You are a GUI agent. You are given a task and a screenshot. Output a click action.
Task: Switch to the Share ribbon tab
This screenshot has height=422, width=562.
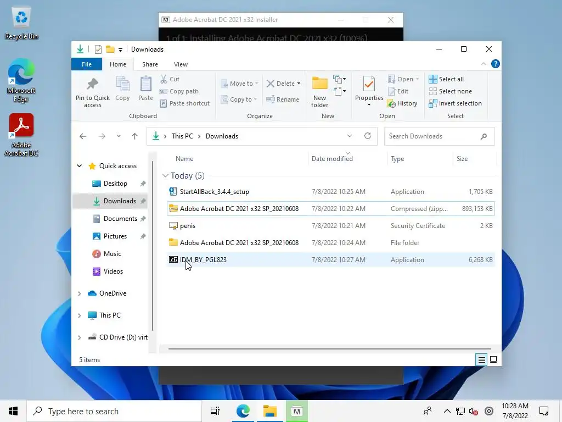tap(150, 64)
